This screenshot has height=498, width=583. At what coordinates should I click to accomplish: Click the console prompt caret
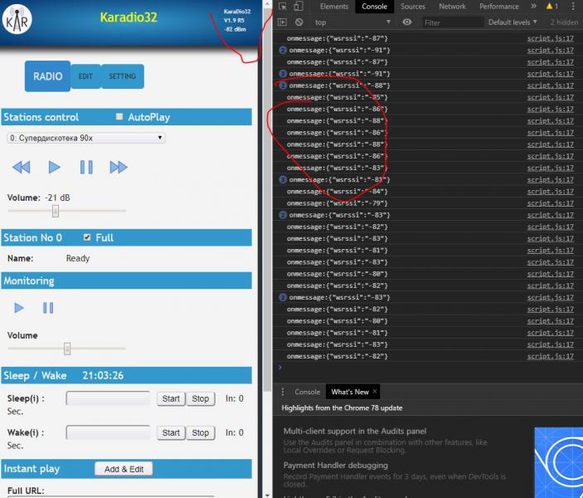point(280,367)
